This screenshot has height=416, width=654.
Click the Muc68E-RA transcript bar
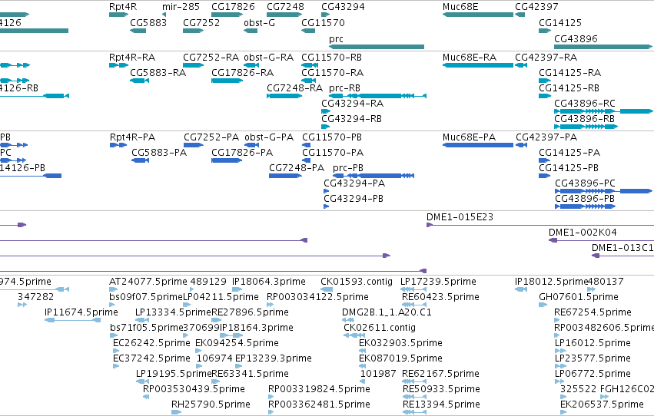(478, 65)
